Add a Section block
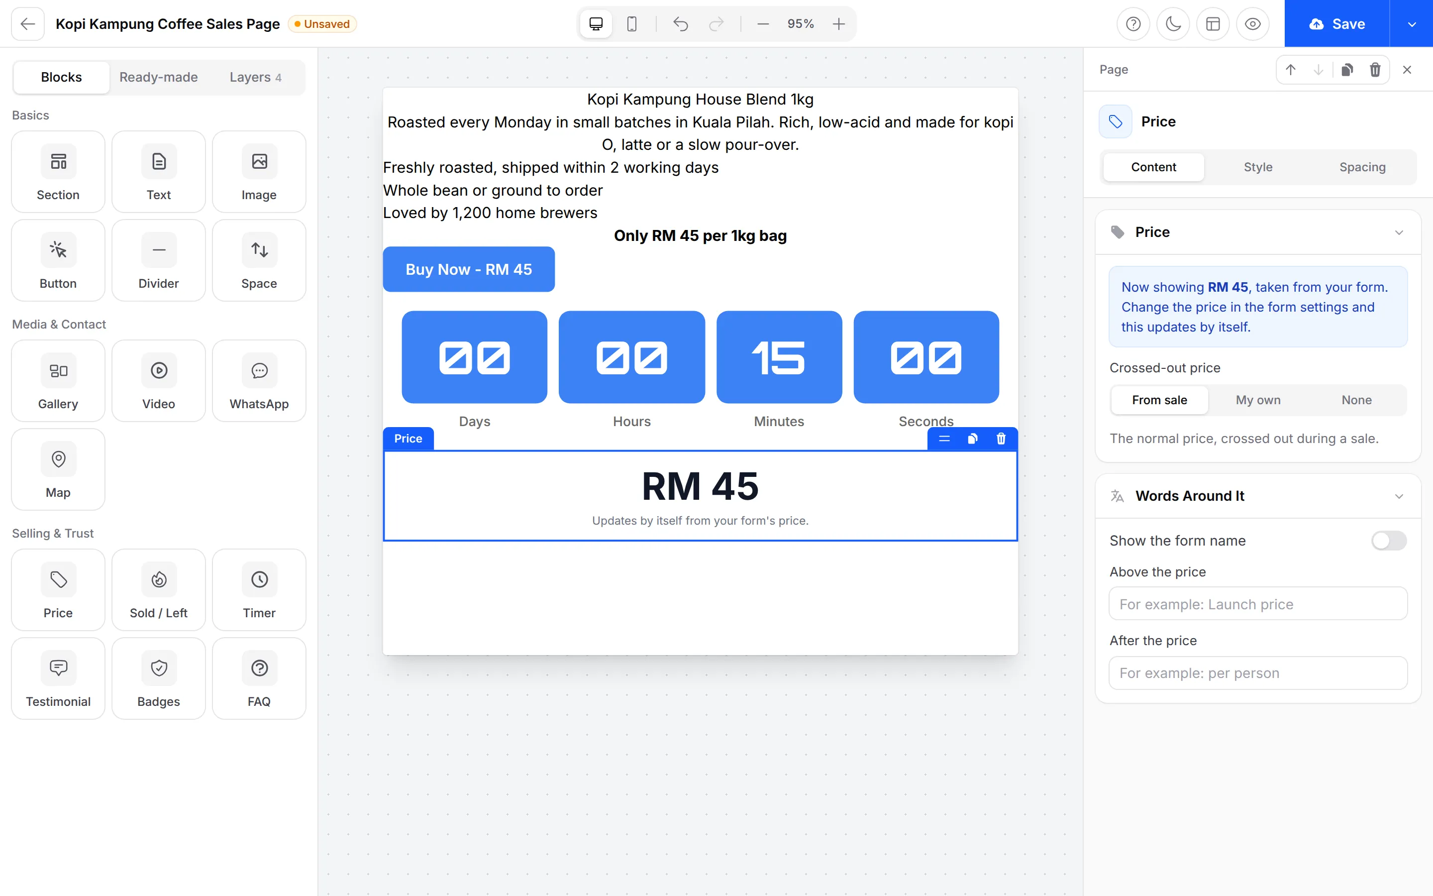 pyautogui.click(x=58, y=172)
